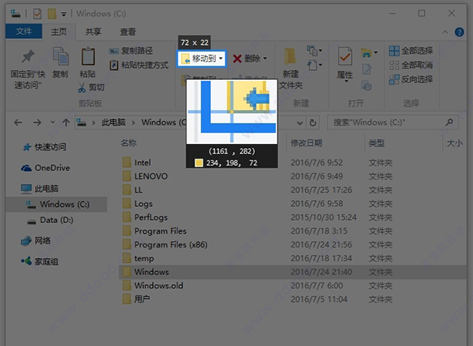Viewport: 473px width, 346px height.
Task: Click the title bar new folder icon
Action: point(52,14)
